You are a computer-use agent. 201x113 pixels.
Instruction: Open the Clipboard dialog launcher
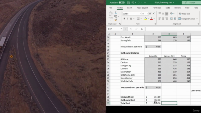coord(120,24)
